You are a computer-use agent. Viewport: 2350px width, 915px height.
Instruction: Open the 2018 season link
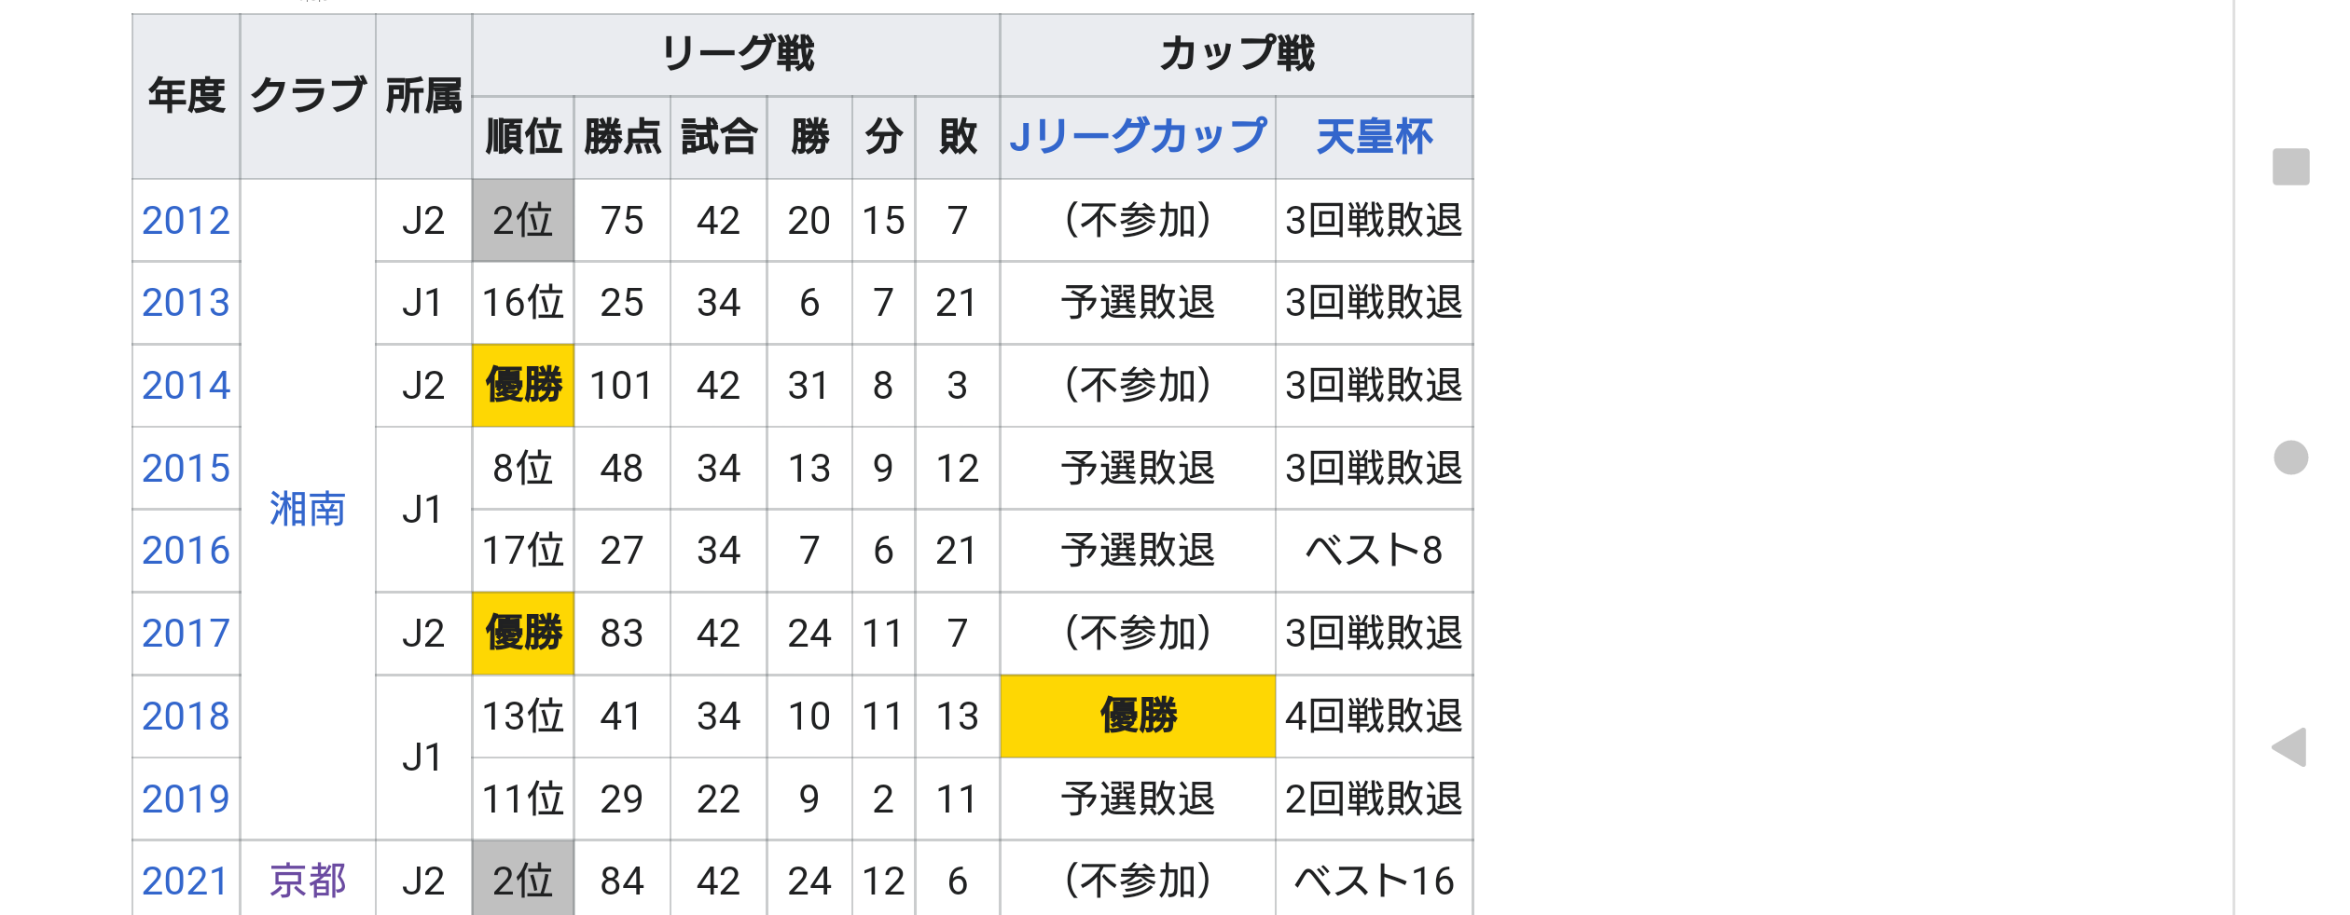coord(186,717)
